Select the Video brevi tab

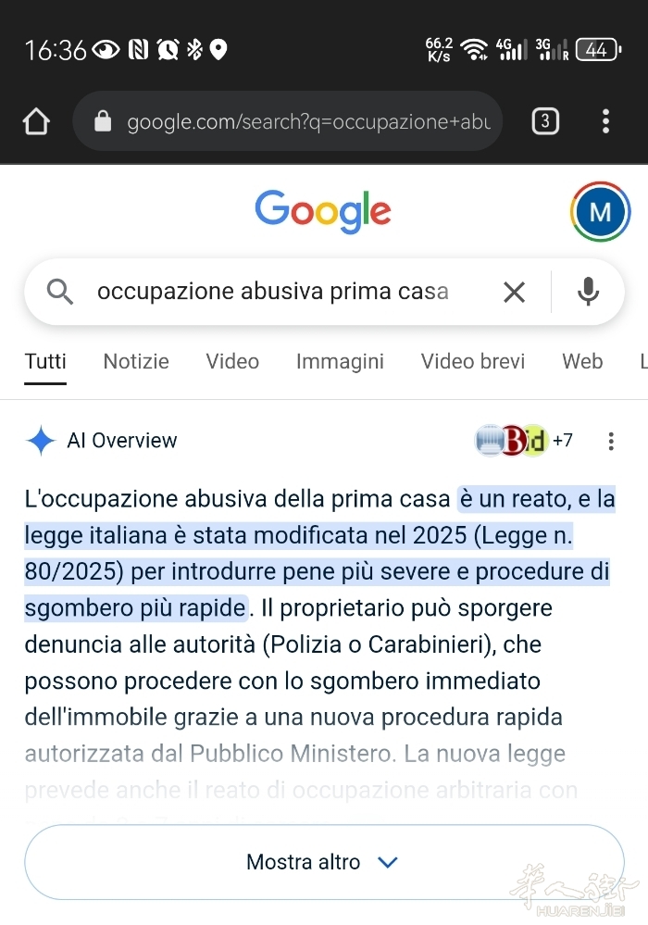click(x=473, y=361)
